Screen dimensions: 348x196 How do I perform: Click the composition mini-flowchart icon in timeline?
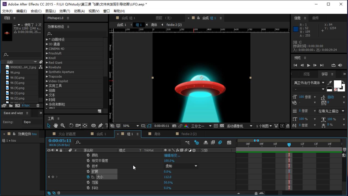[x=187, y=142]
